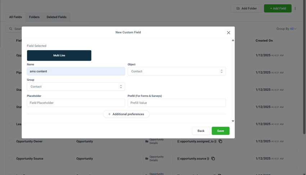Open the three-dot more options menu

click(295, 8)
